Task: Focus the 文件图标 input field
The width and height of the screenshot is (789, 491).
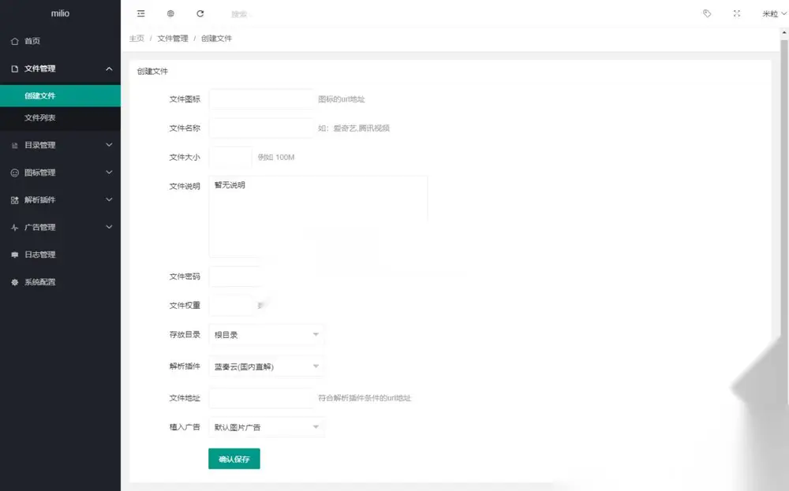Action: click(x=261, y=99)
